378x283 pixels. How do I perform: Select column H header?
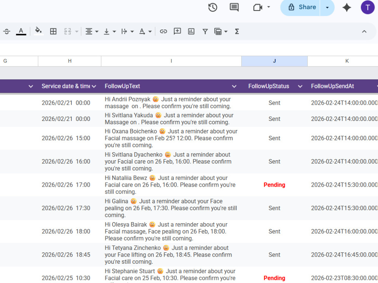click(70, 61)
